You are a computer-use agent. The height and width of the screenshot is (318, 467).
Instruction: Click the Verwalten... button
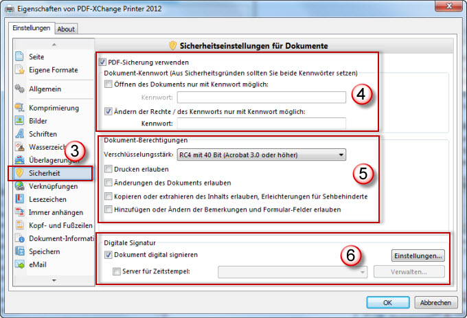pyautogui.click(x=409, y=272)
